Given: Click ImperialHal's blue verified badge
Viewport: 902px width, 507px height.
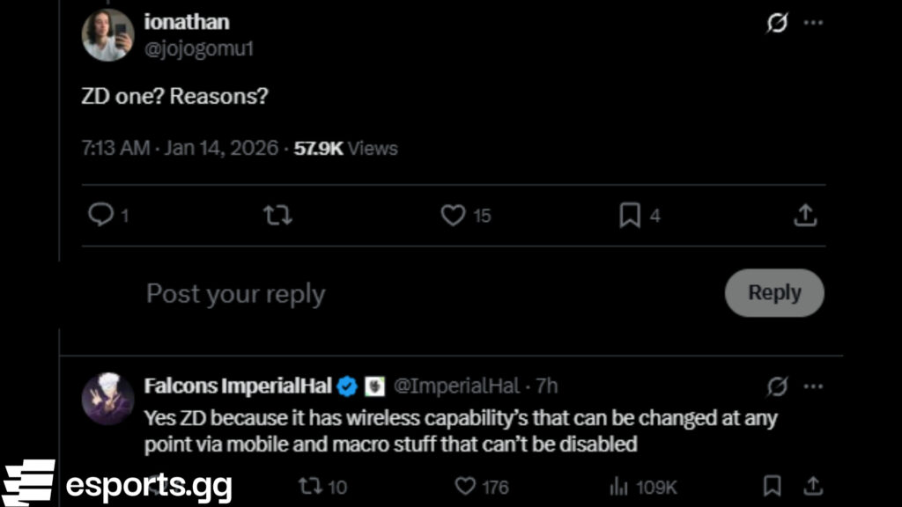Looking at the screenshot, I should coord(348,386).
